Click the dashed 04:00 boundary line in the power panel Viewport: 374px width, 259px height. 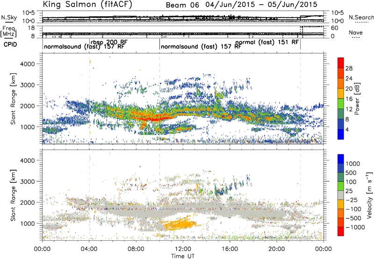(89, 99)
